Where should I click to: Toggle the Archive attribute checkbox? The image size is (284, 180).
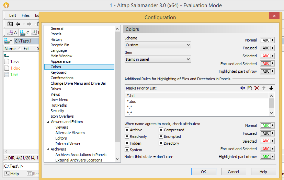(127, 130)
